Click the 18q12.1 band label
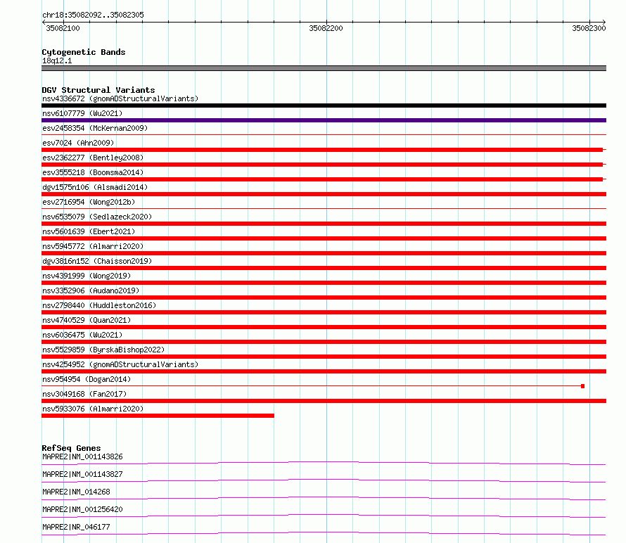 [57, 60]
